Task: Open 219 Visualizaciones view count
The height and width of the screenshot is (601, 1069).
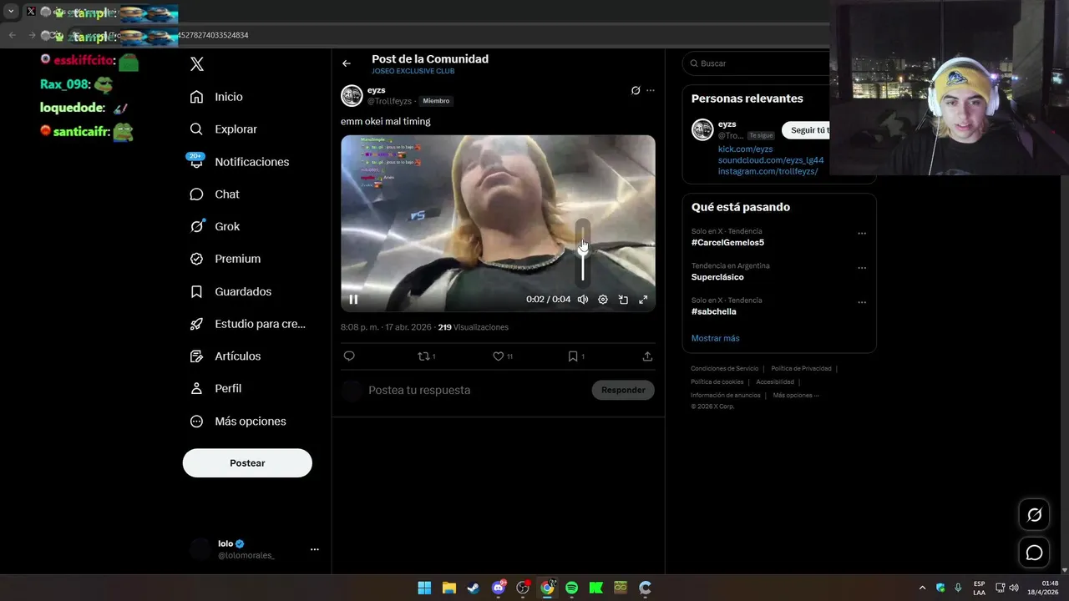Action: pyautogui.click(x=473, y=327)
